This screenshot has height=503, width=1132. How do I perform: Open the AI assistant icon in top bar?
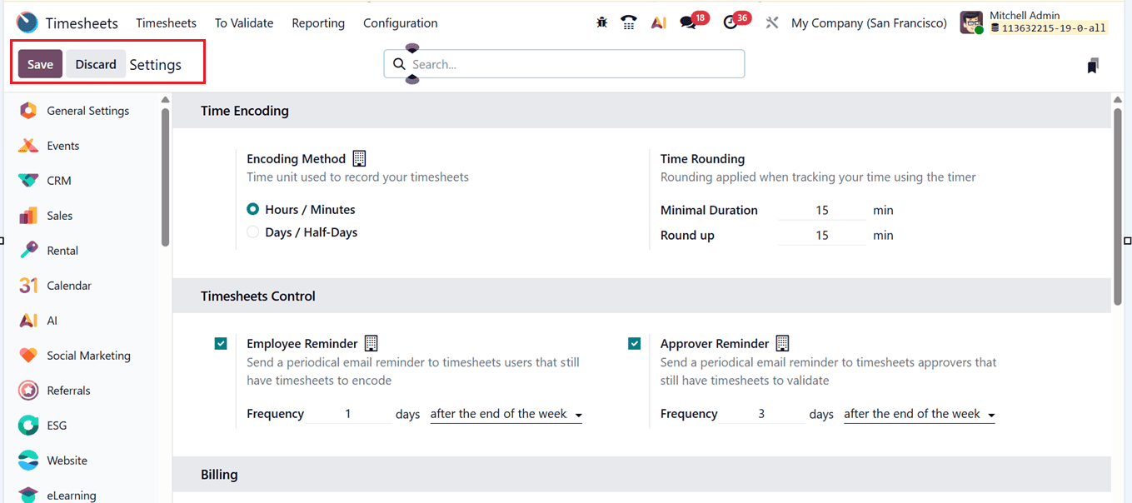[x=659, y=23]
